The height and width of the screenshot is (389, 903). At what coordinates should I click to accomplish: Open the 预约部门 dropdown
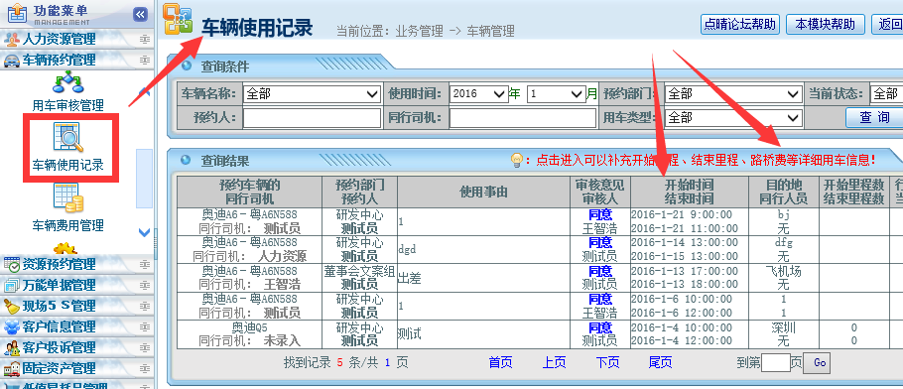[x=733, y=94]
